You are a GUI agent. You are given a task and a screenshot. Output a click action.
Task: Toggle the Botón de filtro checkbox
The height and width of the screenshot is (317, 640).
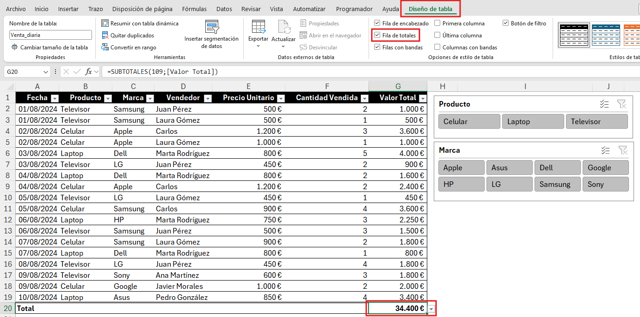(x=506, y=23)
